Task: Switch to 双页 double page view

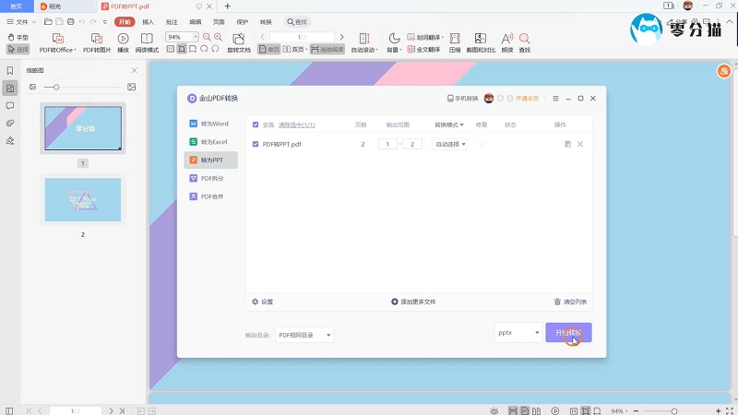Action: pyautogui.click(x=294, y=50)
